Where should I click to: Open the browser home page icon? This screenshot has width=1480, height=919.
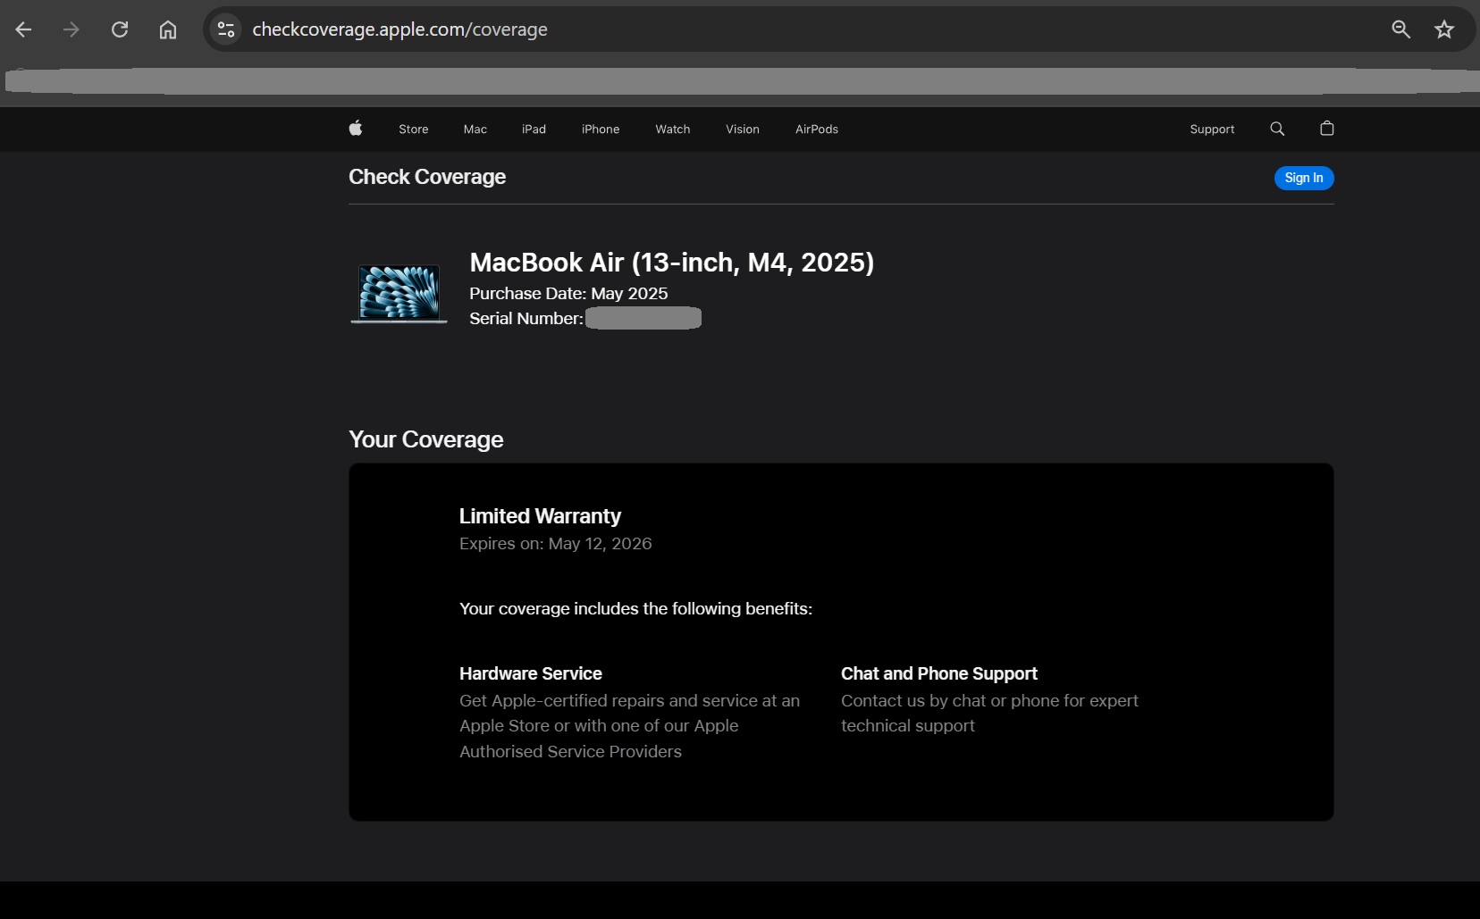click(x=168, y=29)
